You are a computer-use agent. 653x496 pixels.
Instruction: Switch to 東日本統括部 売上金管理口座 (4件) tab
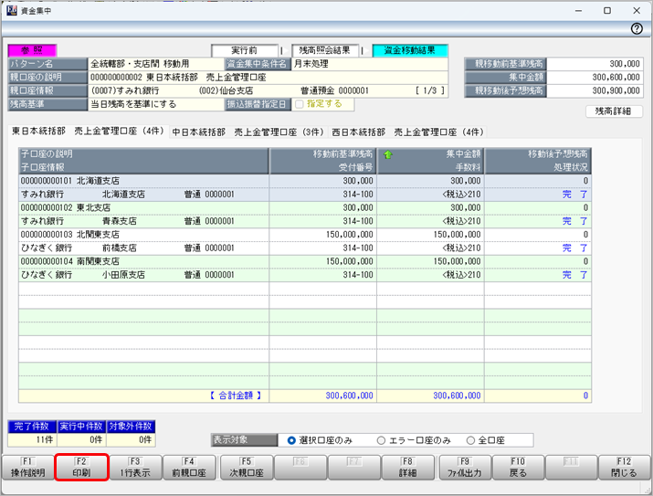click(89, 132)
